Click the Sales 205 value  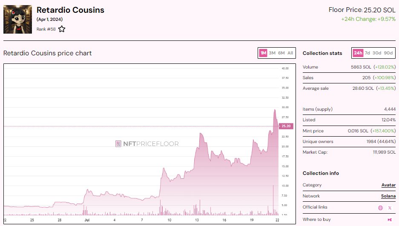coord(367,77)
